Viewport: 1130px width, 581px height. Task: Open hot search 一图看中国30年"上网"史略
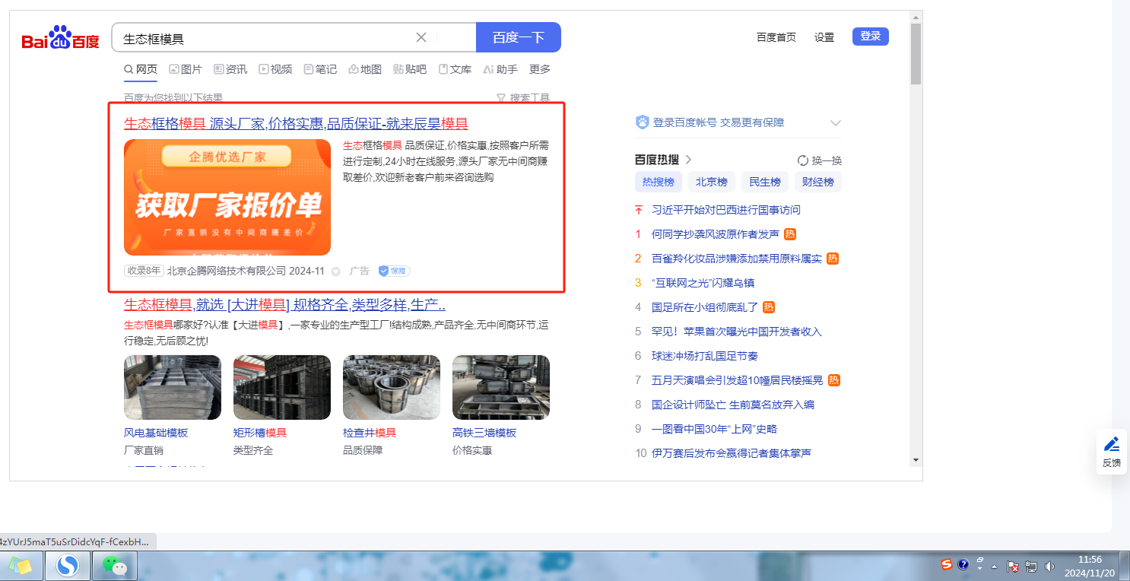[x=714, y=429]
